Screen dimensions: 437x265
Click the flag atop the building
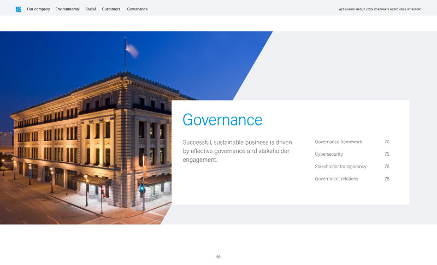pos(132,50)
